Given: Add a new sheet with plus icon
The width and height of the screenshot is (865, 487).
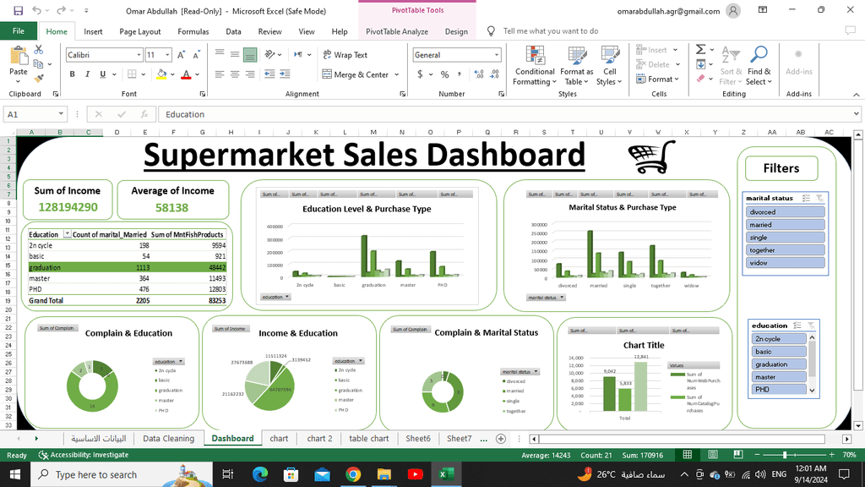Looking at the screenshot, I should tap(500, 439).
